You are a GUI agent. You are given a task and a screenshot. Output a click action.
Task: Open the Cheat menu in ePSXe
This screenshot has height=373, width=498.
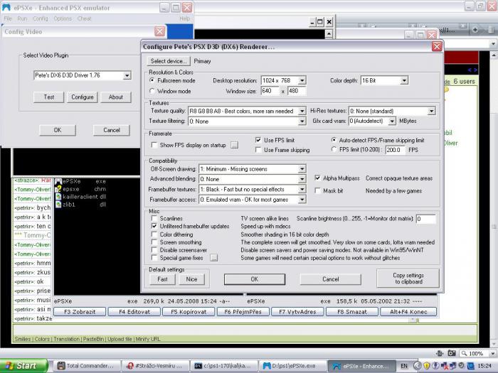coord(84,18)
